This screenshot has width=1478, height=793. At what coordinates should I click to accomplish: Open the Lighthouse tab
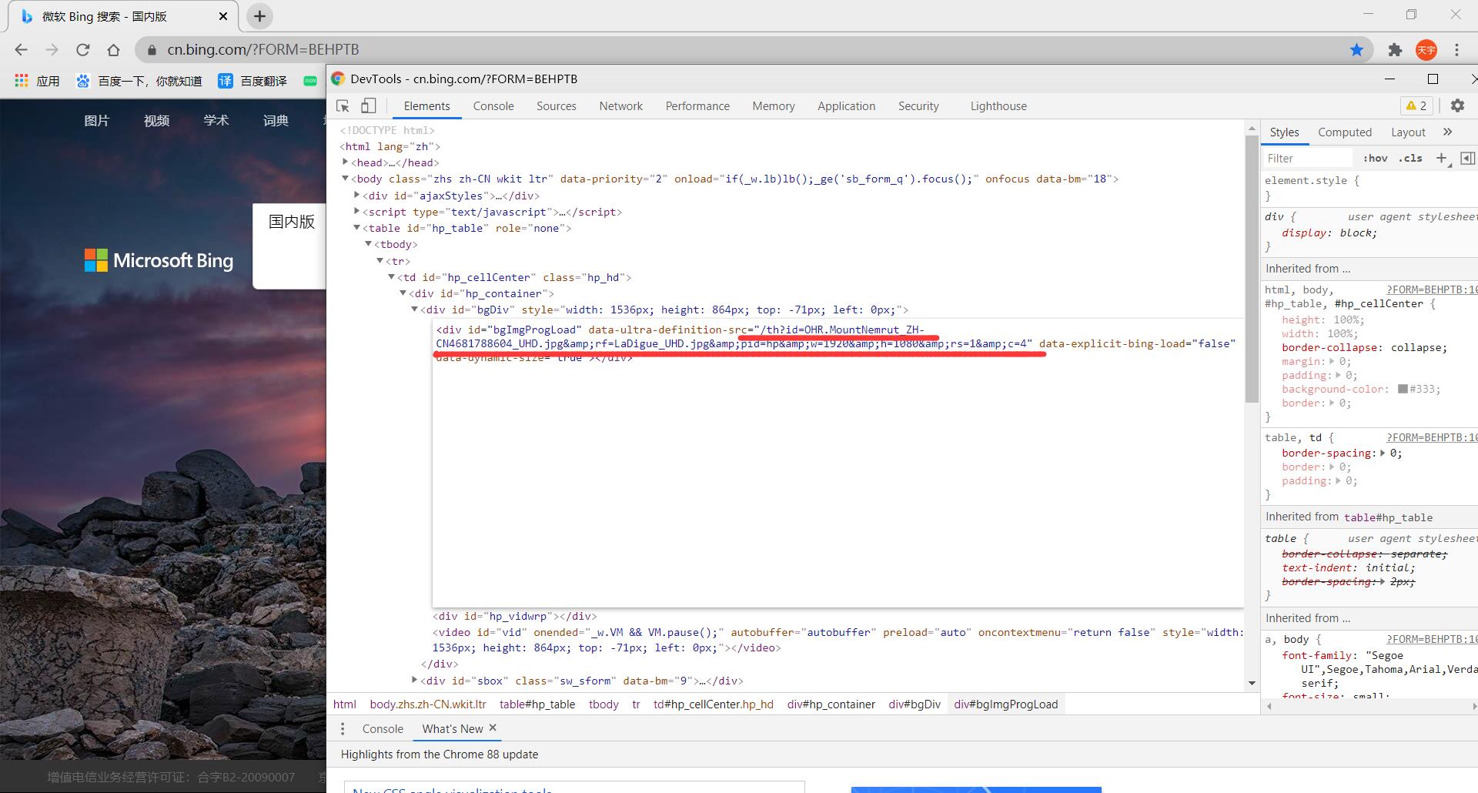click(x=998, y=106)
